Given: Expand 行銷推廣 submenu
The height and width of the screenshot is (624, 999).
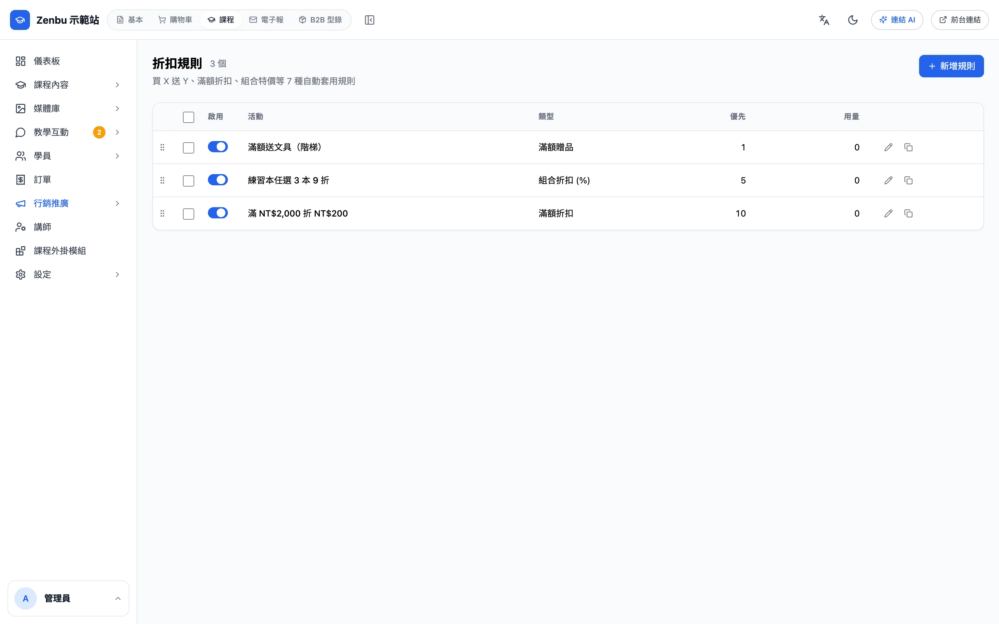Looking at the screenshot, I should pyautogui.click(x=117, y=203).
